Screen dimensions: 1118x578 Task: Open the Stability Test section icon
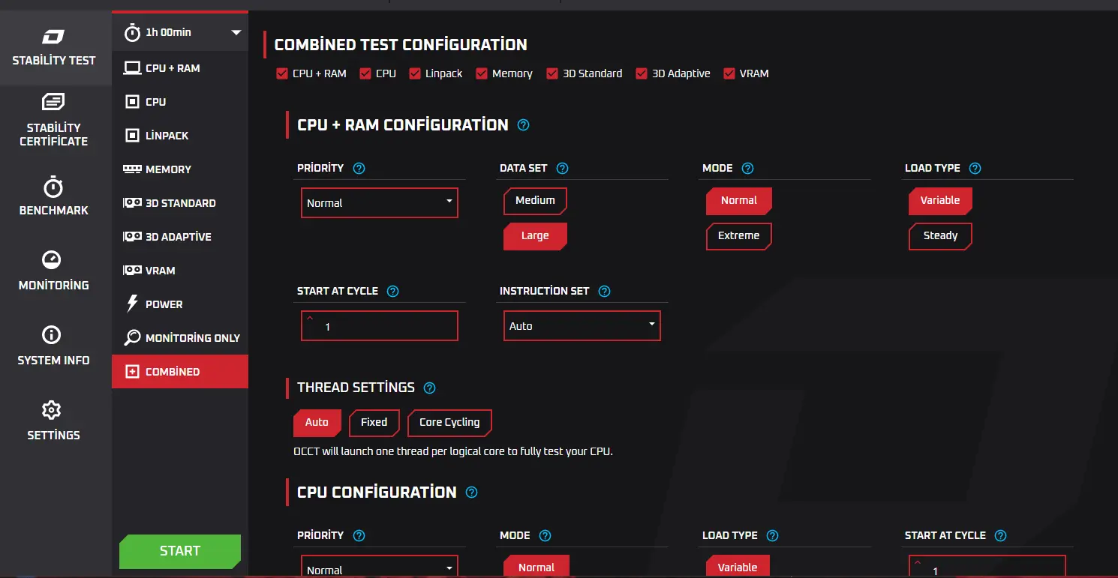point(53,37)
